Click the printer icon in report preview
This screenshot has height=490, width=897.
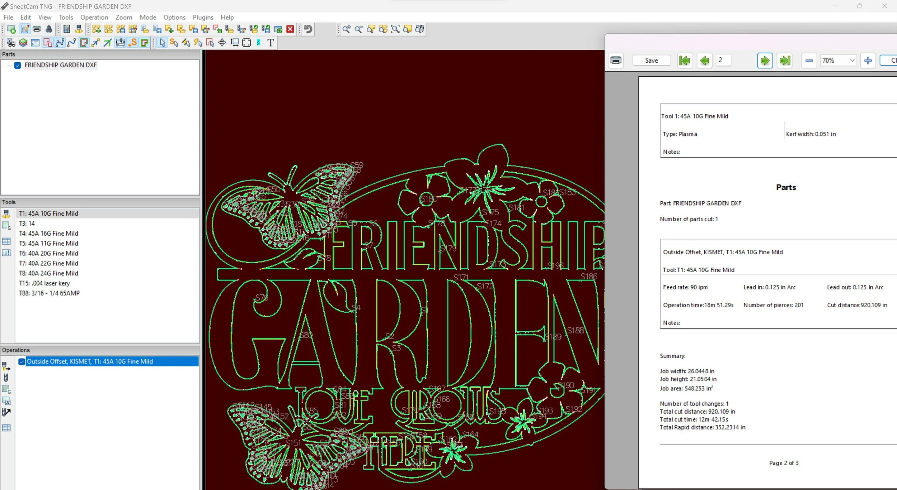coord(616,60)
